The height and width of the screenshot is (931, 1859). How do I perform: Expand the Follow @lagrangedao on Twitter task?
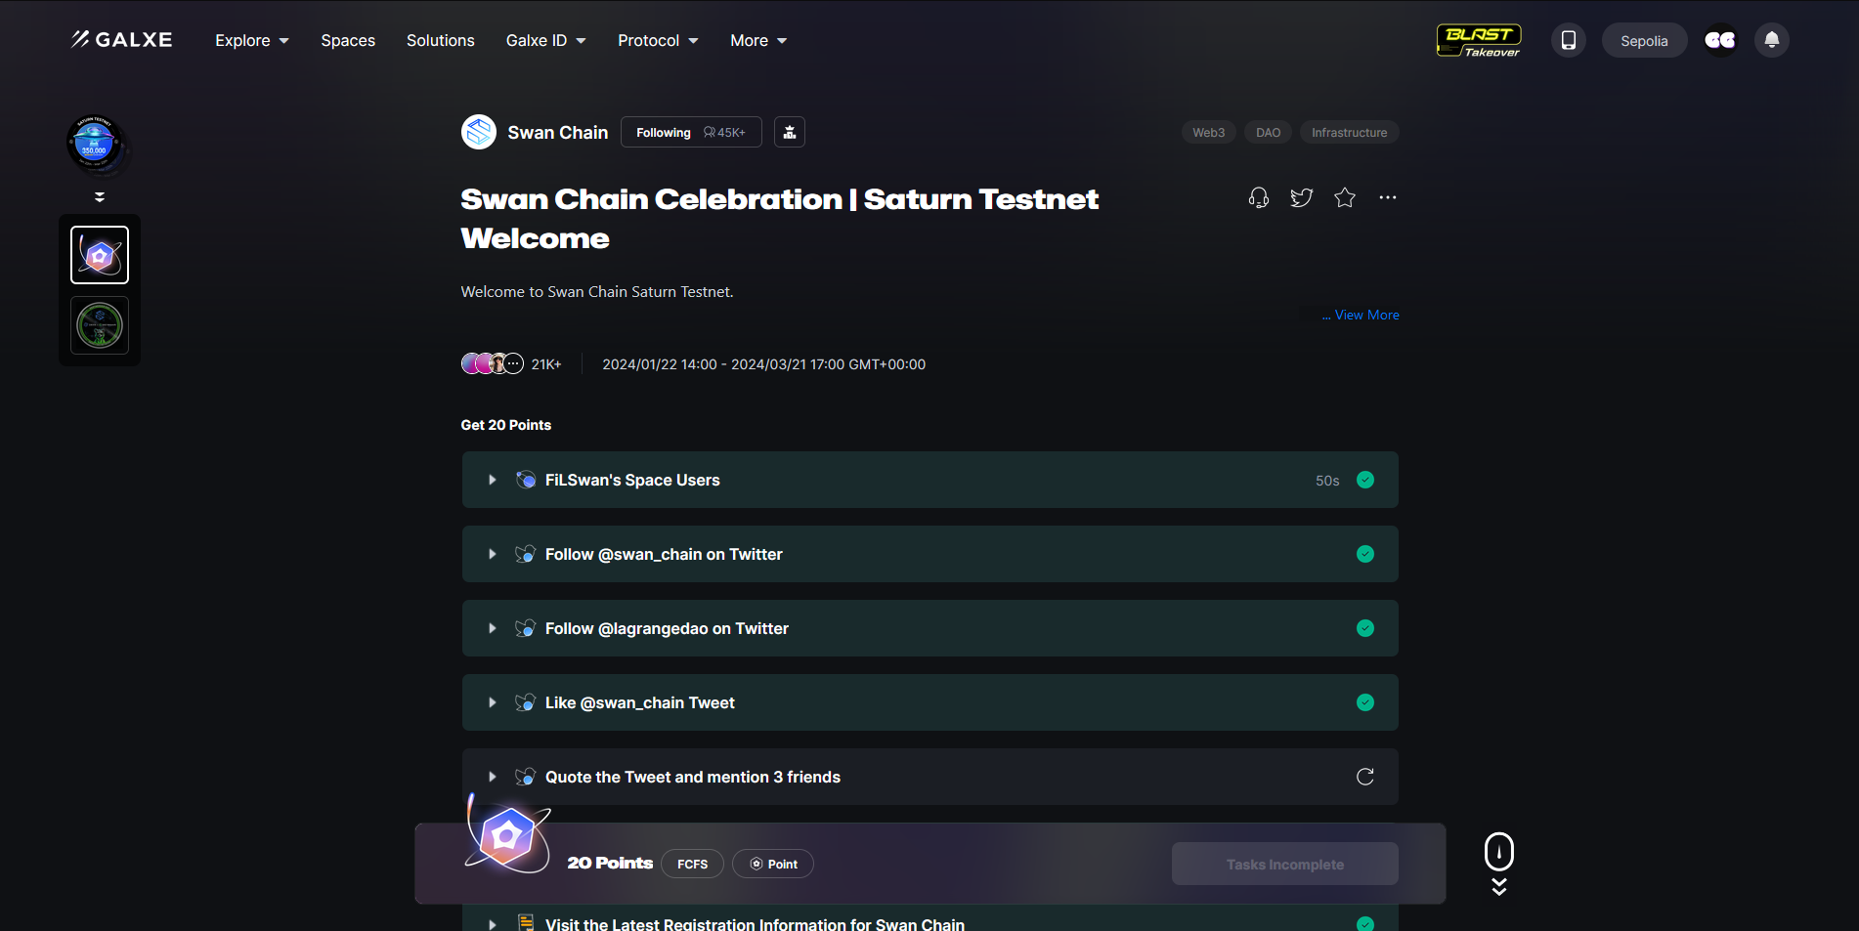pyautogui.click(x=493, y=628)
